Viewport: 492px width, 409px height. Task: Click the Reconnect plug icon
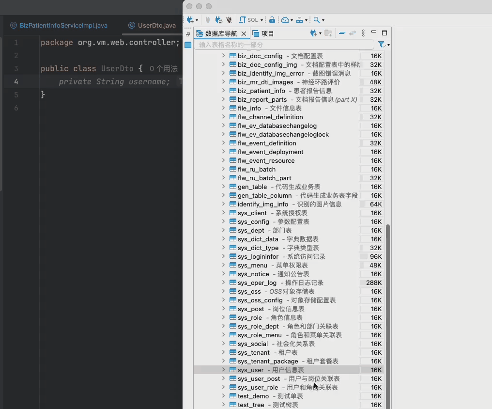coord(219,20)
